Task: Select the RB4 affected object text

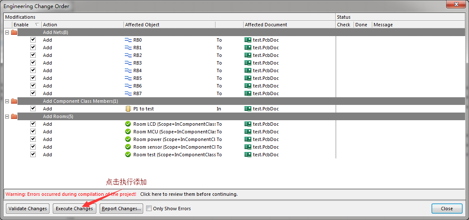Action: (x=138, y=71)
